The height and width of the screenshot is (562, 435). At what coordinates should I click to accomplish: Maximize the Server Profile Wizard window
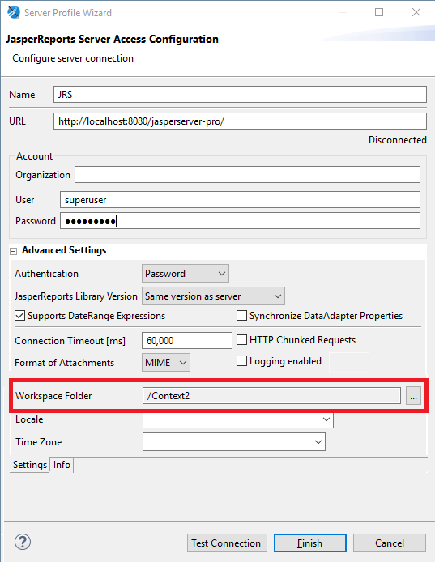click(x=379, y=12)
